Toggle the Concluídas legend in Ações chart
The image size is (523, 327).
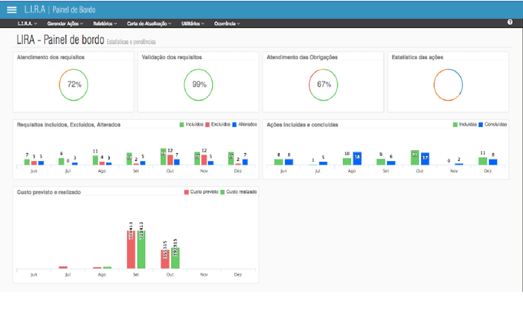pos(492,124)
